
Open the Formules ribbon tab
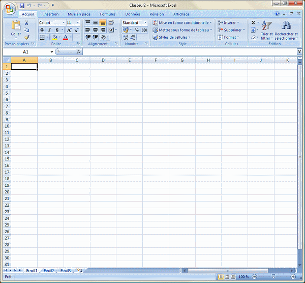(x=108, y=14)
